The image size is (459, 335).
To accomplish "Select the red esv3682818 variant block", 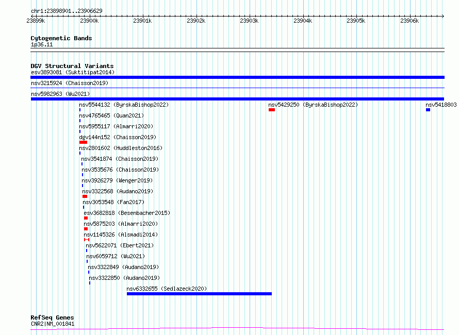I will [86, 218].
